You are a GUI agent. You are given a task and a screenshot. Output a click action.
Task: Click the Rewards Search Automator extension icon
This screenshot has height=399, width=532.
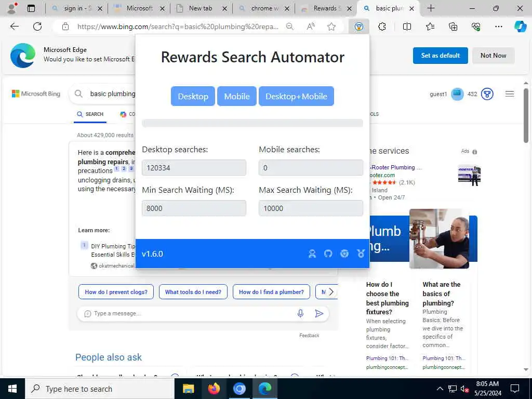coord(358,26)
